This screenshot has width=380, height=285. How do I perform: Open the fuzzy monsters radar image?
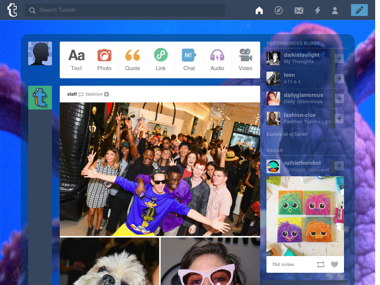tap(305, 216)
